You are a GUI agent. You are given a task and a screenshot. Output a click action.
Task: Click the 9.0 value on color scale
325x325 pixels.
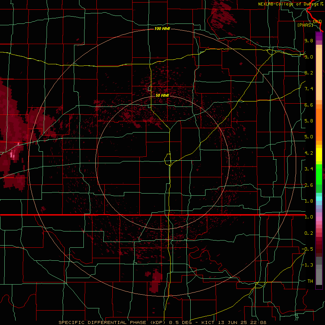click(x=309, y=57)
